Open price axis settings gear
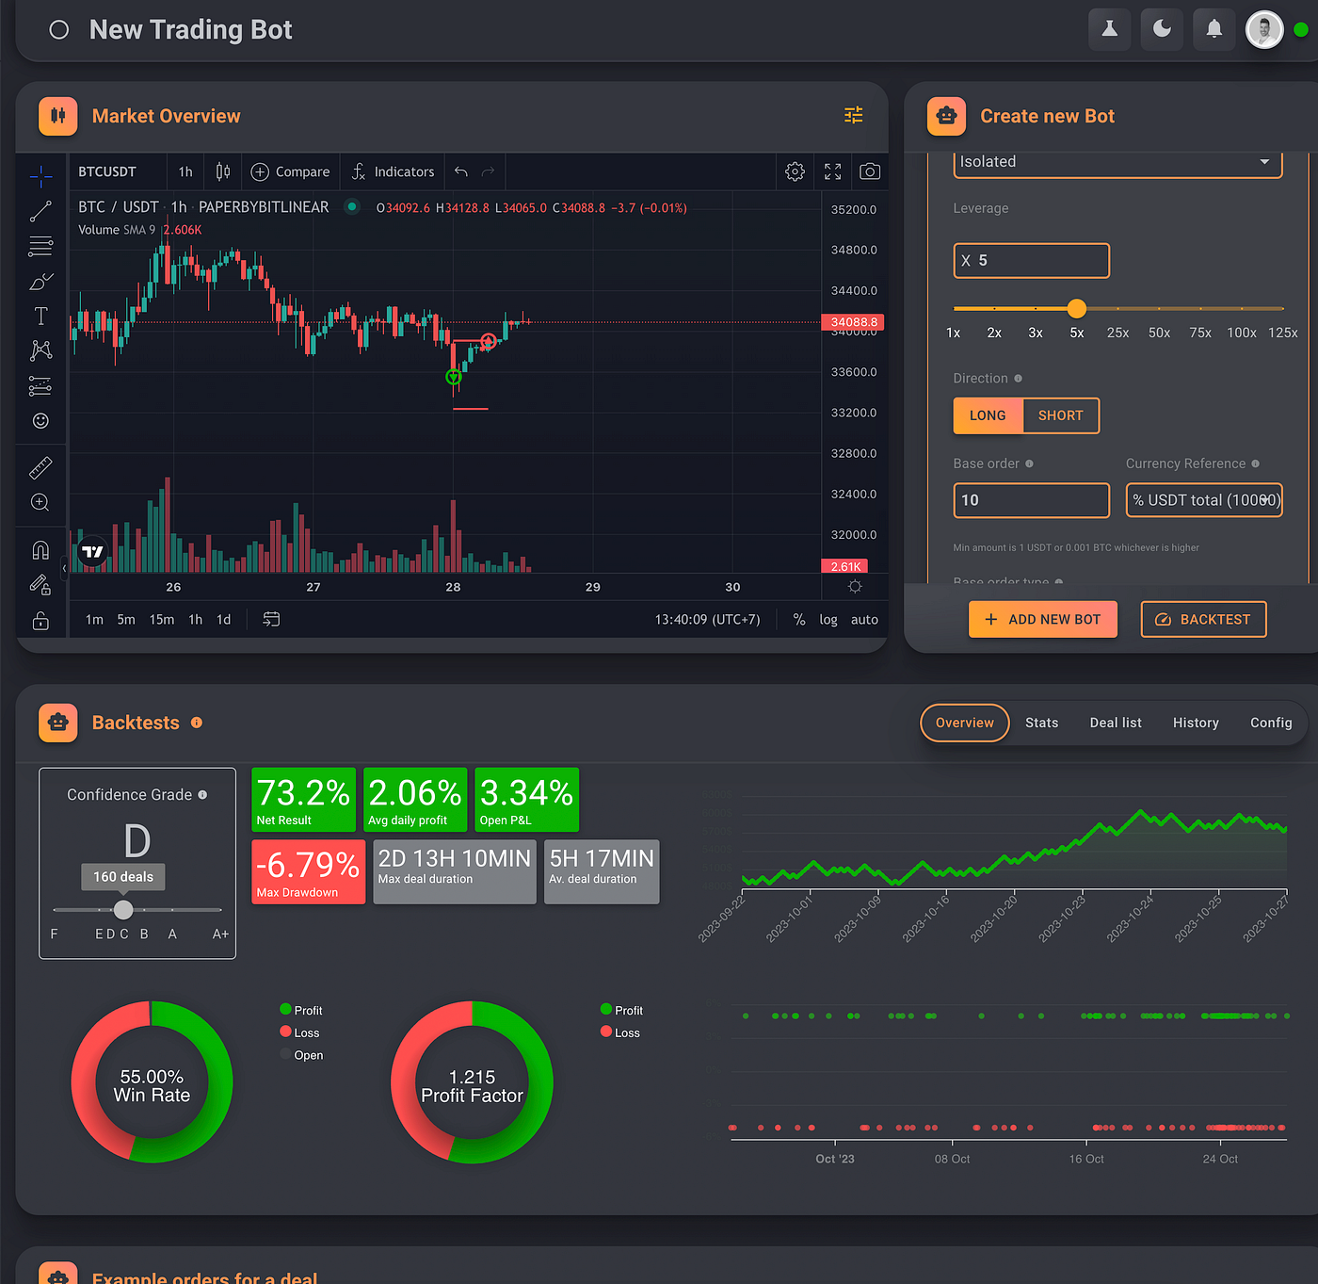 click(x=855, y=586)
